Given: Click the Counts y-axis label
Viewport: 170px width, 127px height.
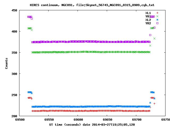Looking at the screenshot, I should (6, 63).
